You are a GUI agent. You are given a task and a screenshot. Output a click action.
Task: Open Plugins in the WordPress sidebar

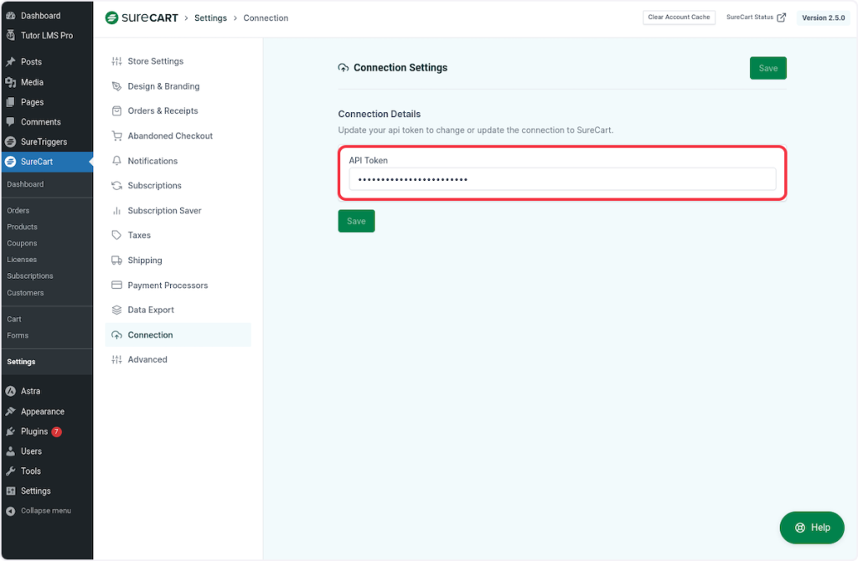tap(34, 431)
